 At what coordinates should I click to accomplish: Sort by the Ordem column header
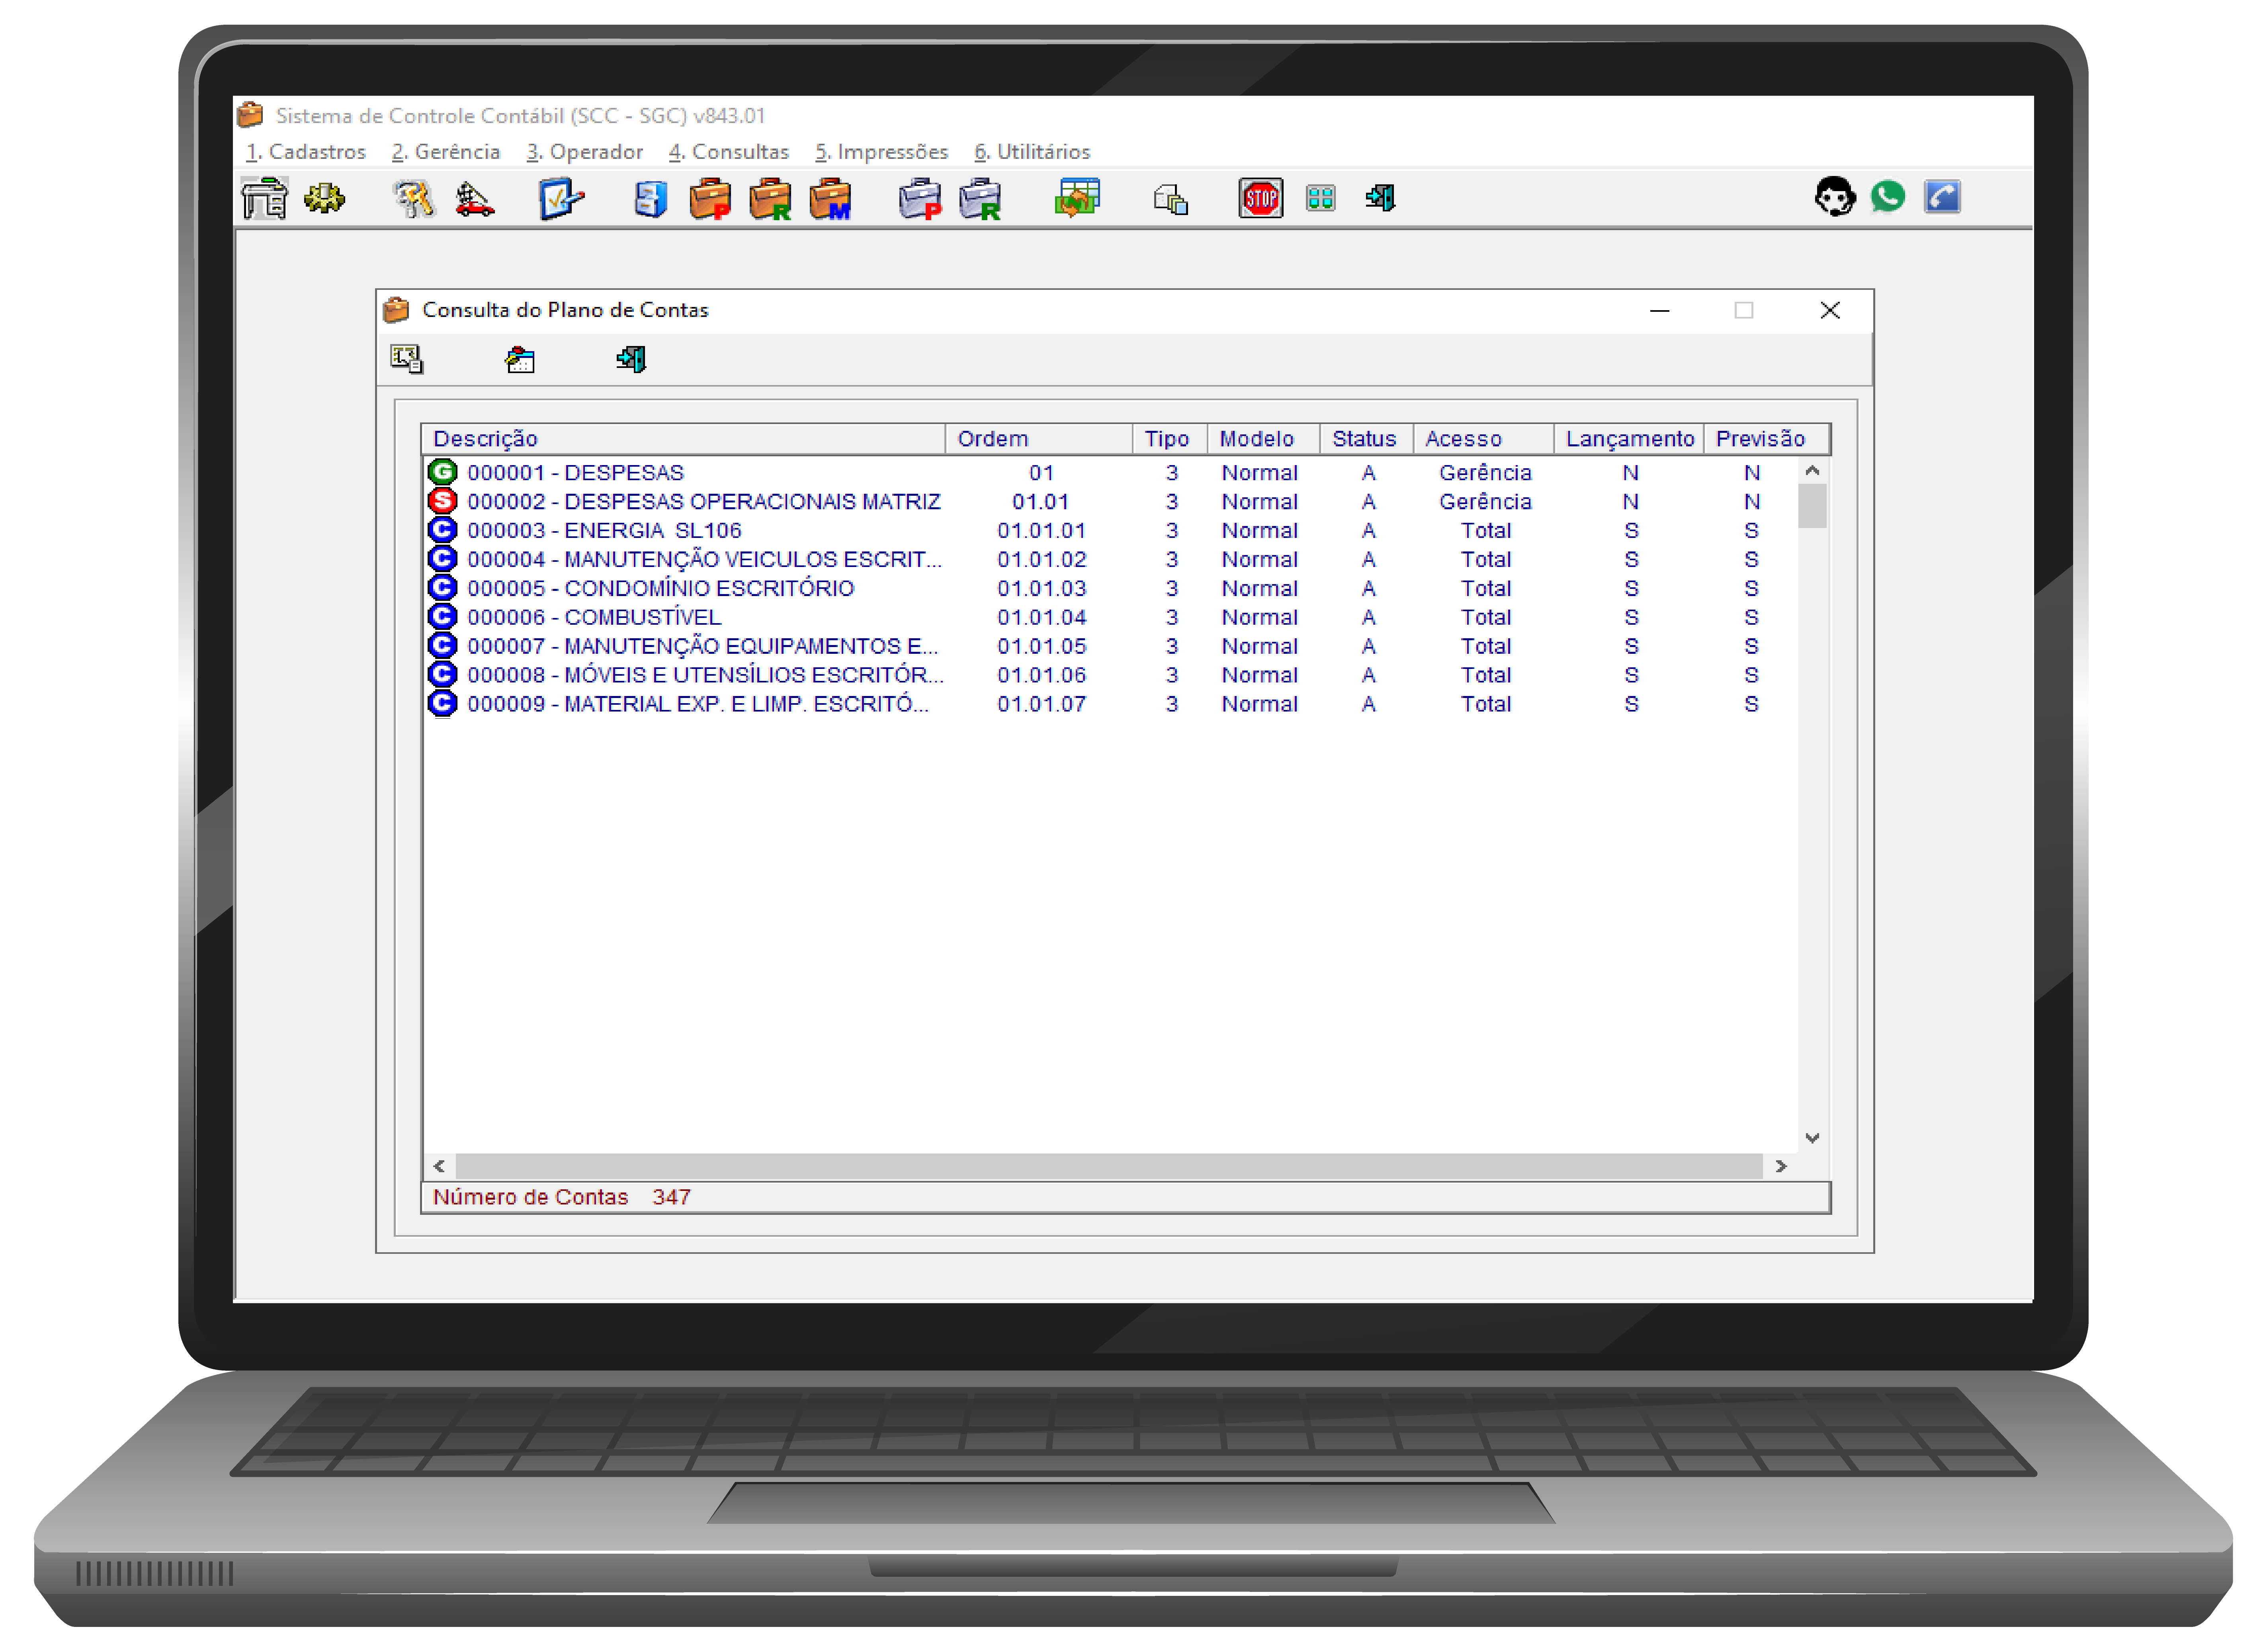(1039, 439)
